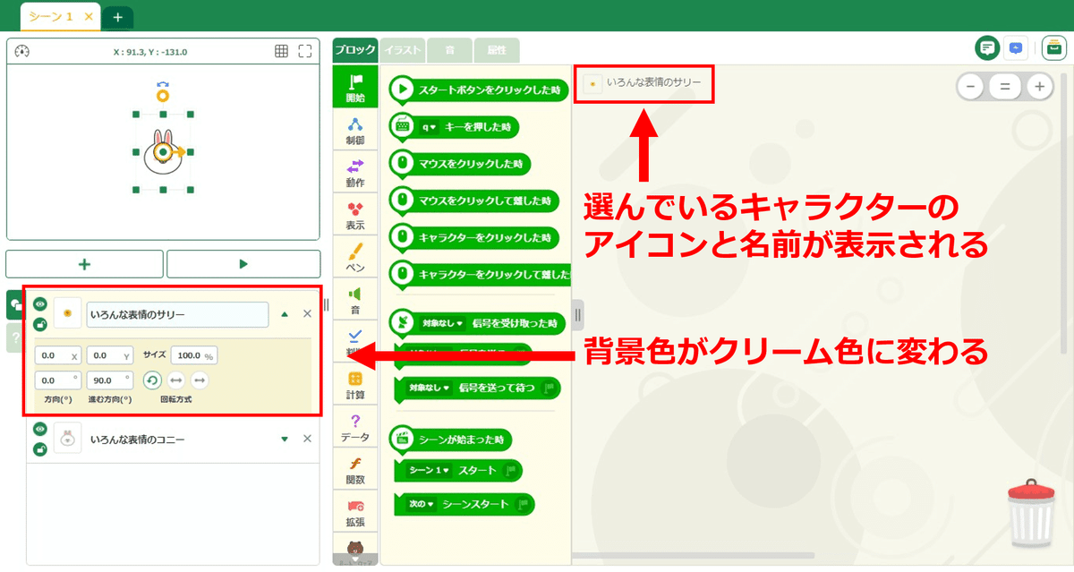The height and width of the screenshot is (572, 1074).
Task: Click the 進む方向(°) input field showing 90.0
Action: coord(109,380)
